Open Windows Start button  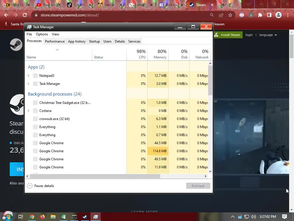[x=7, y=216]
